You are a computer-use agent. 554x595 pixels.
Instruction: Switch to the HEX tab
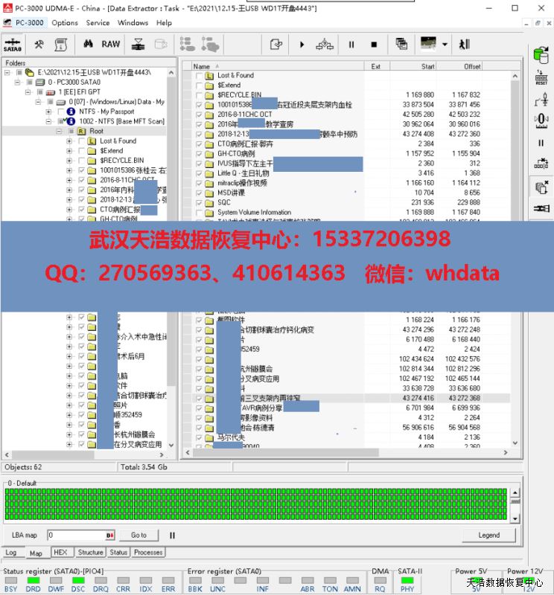click(x=60, y=553)
